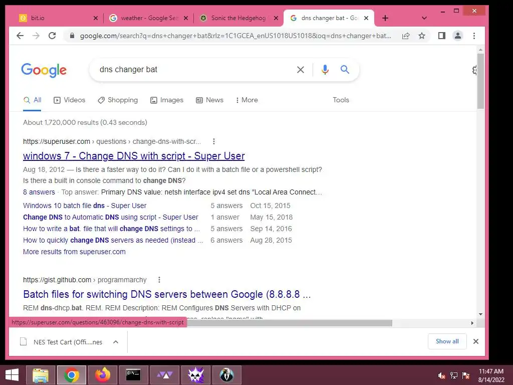Open 'How to write a bat. file' link
The width and height of the screenshot is (513, 385).
point(111,229)
